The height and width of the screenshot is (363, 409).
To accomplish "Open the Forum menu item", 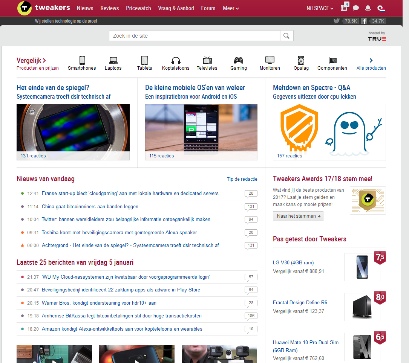I will click(208, 8).
